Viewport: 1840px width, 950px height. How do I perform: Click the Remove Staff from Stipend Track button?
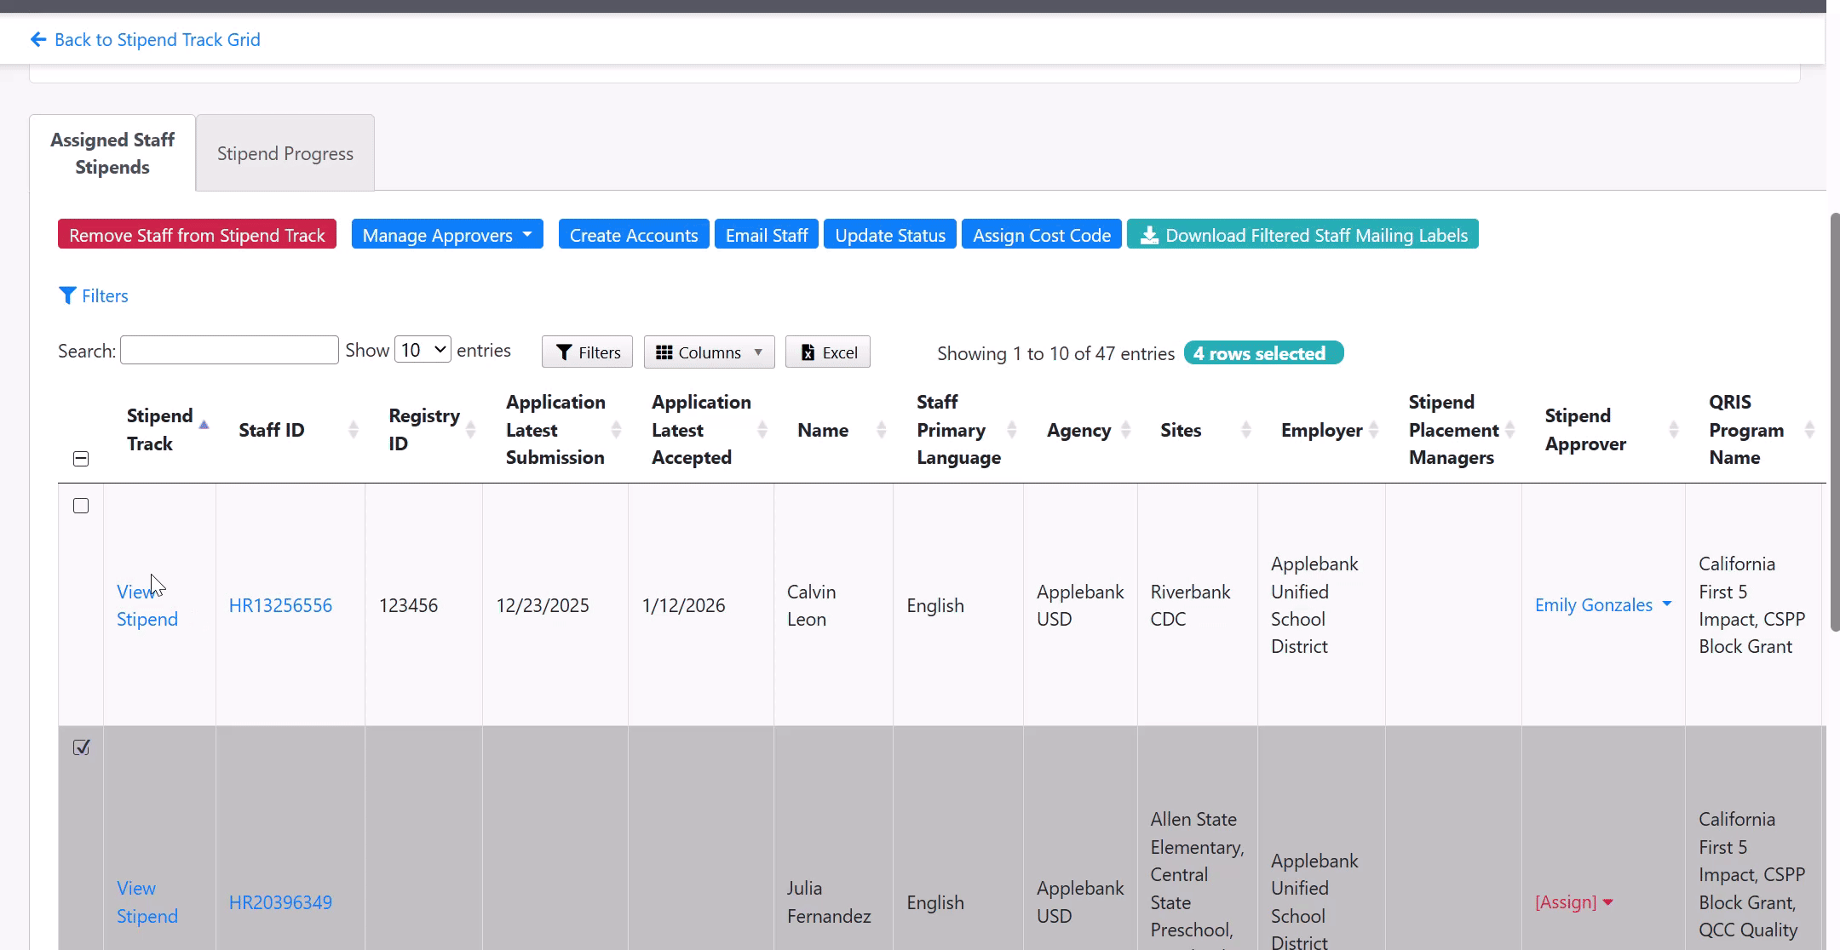pyautogui.click(x=197, y=235)
